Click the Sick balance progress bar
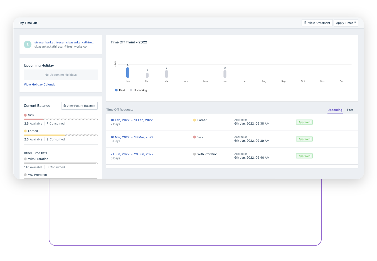The height and width of the screenshot is (261, 377). [x=61, y=119]
